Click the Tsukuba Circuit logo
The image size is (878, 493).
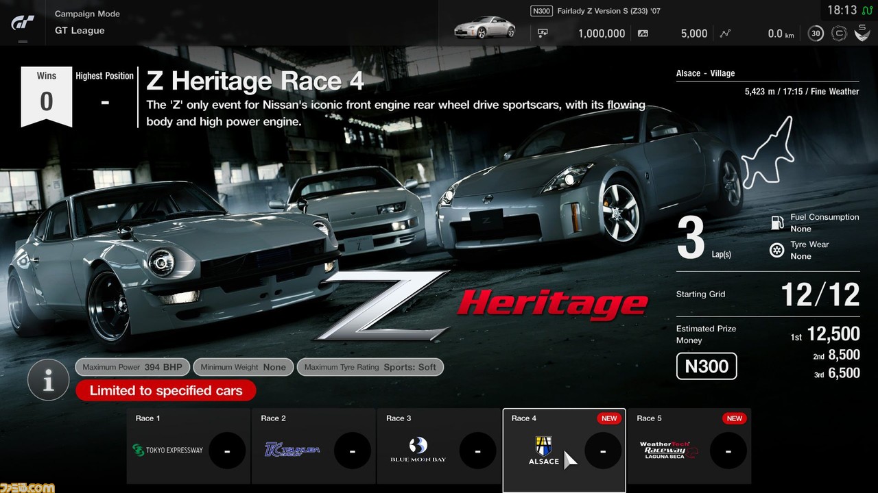click(x=293, y=450)
